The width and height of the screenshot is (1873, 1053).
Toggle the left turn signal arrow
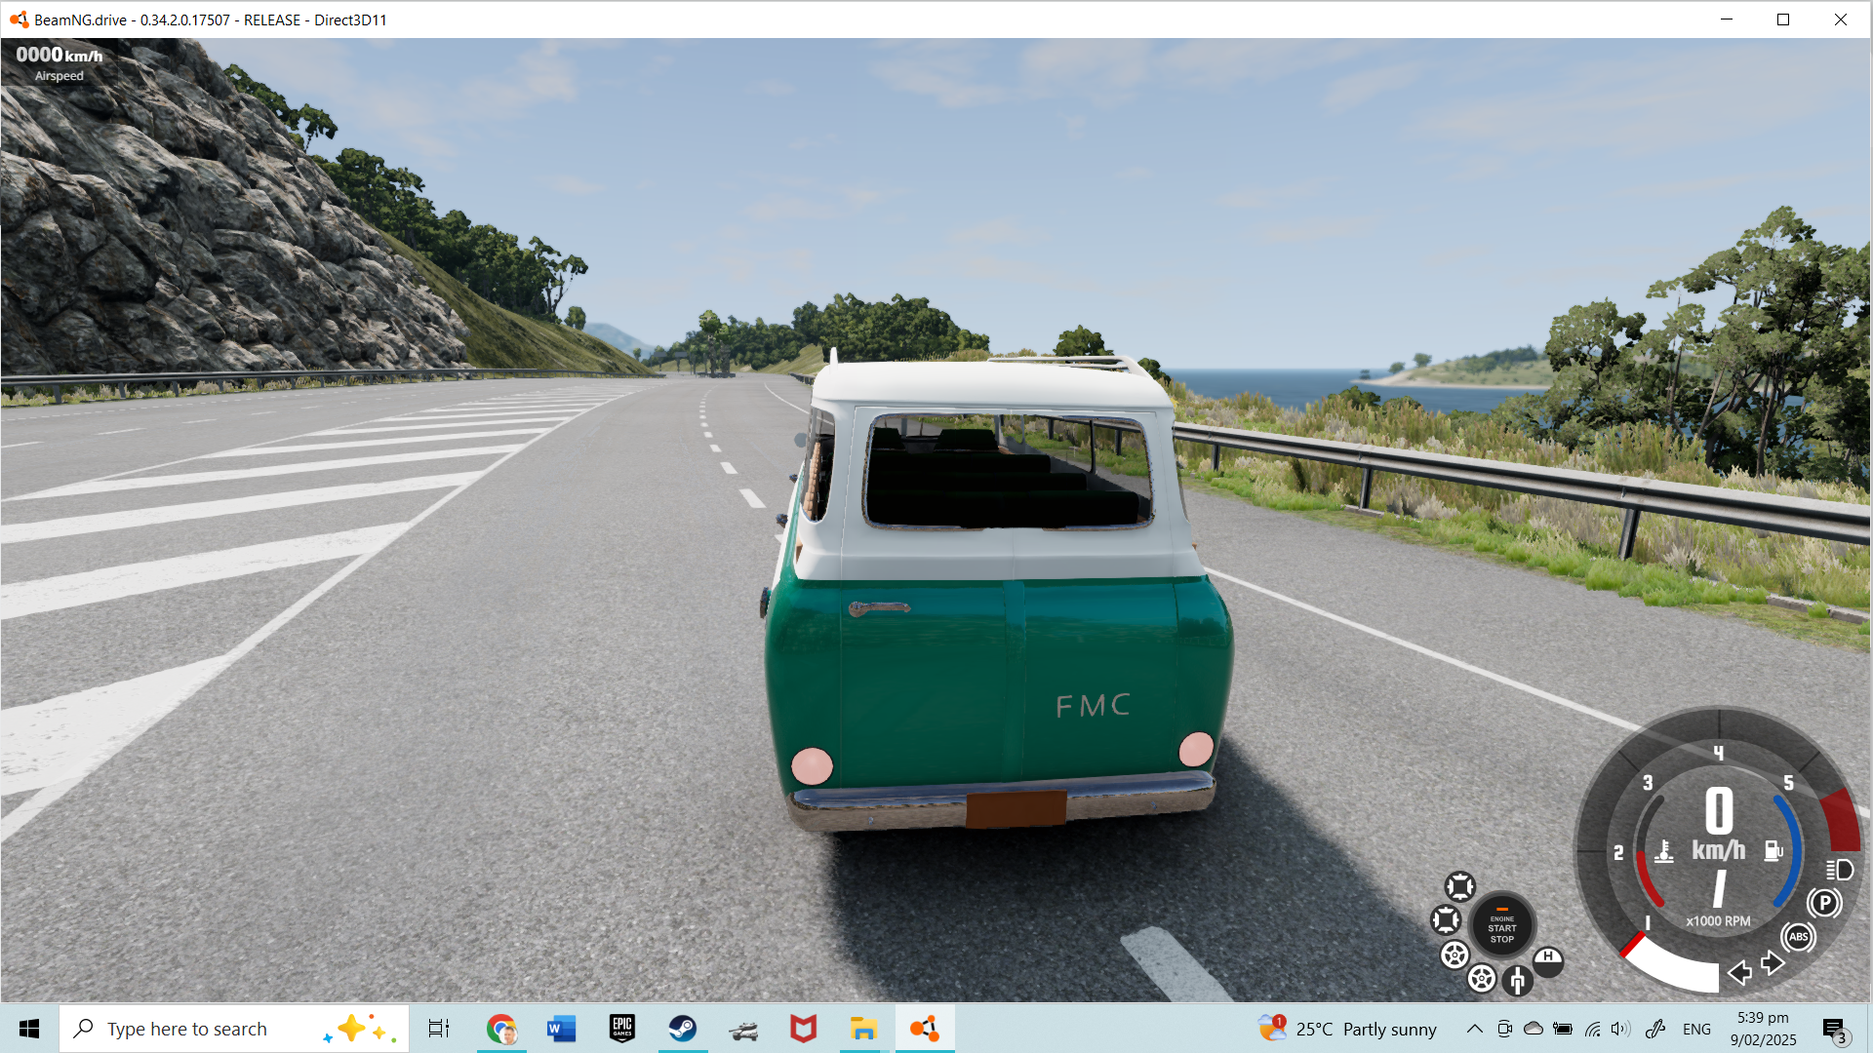(x=1739, y=972)
